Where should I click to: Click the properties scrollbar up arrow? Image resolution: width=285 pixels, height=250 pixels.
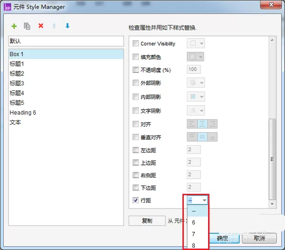(272, 40)
